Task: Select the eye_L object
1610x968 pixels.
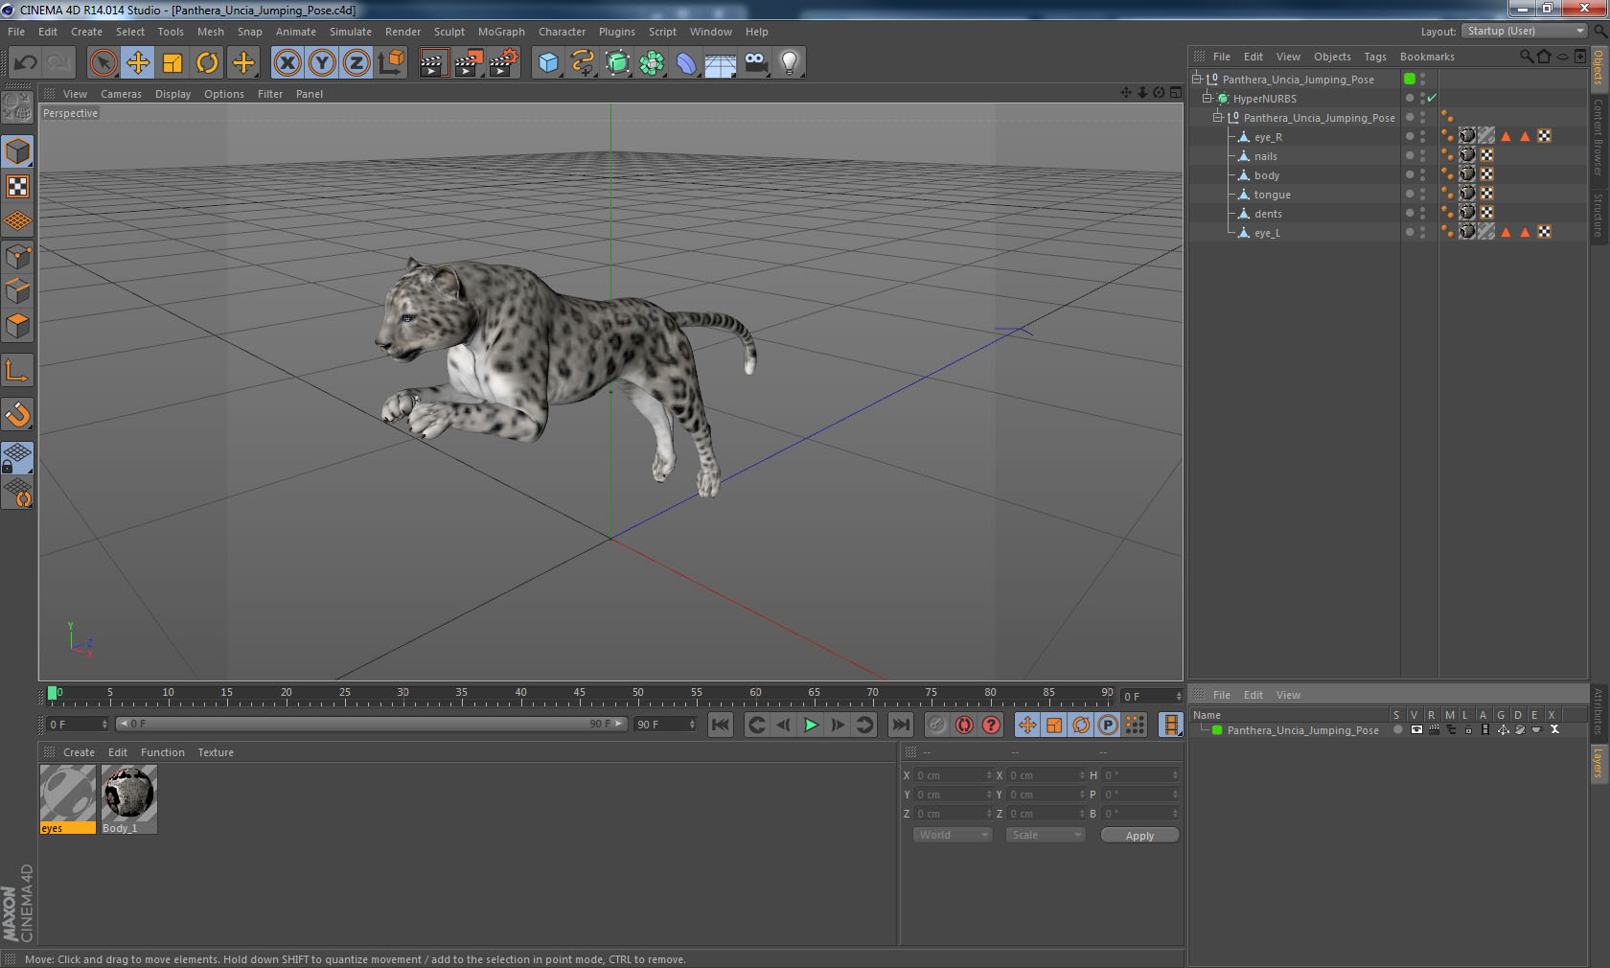Action: [x=1267, y=233]
